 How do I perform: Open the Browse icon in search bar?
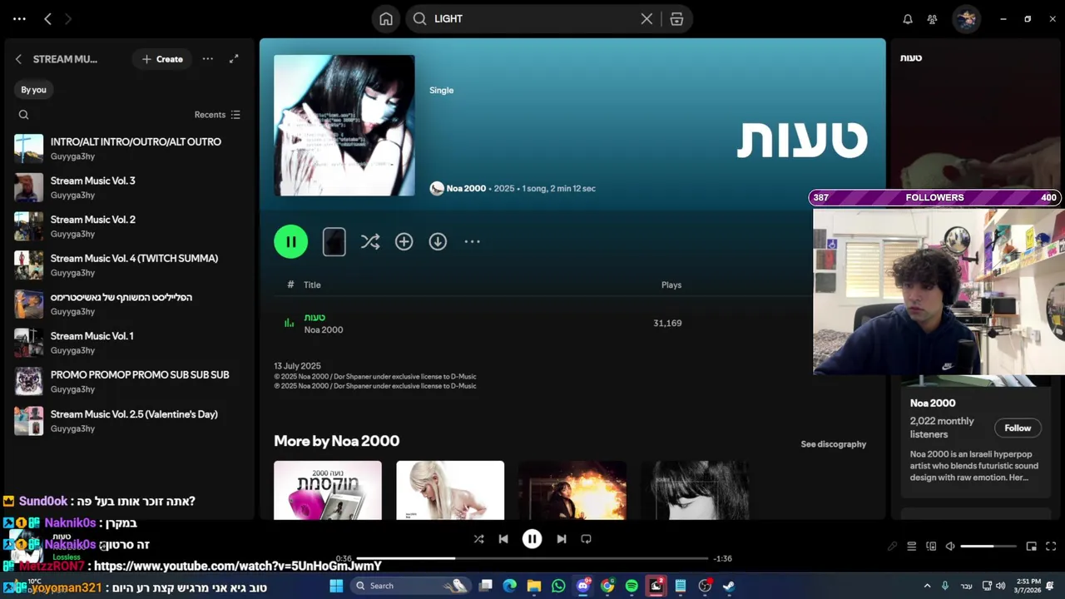coord(676,18)
